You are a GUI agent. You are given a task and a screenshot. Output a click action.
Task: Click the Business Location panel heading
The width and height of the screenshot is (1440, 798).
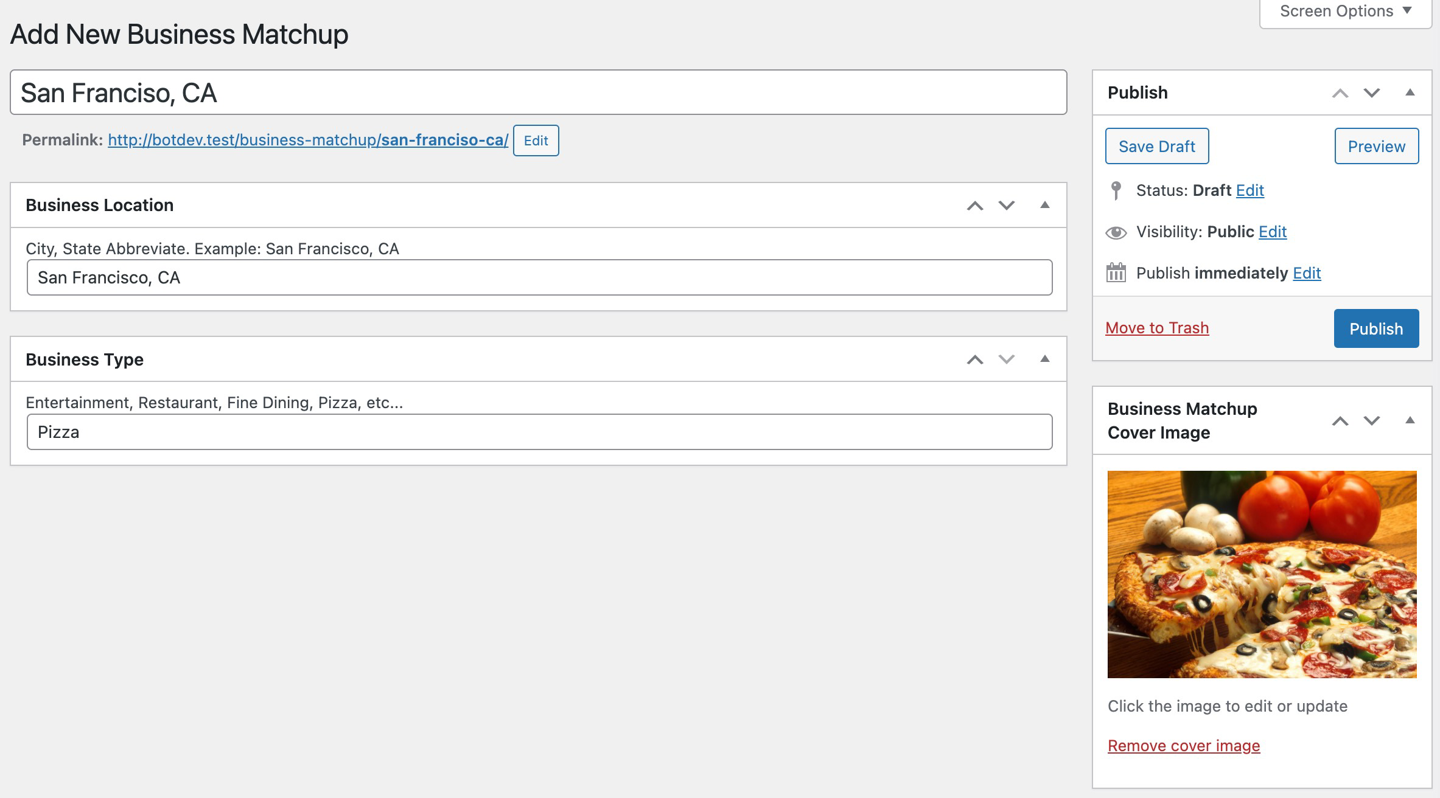point(100,205)
